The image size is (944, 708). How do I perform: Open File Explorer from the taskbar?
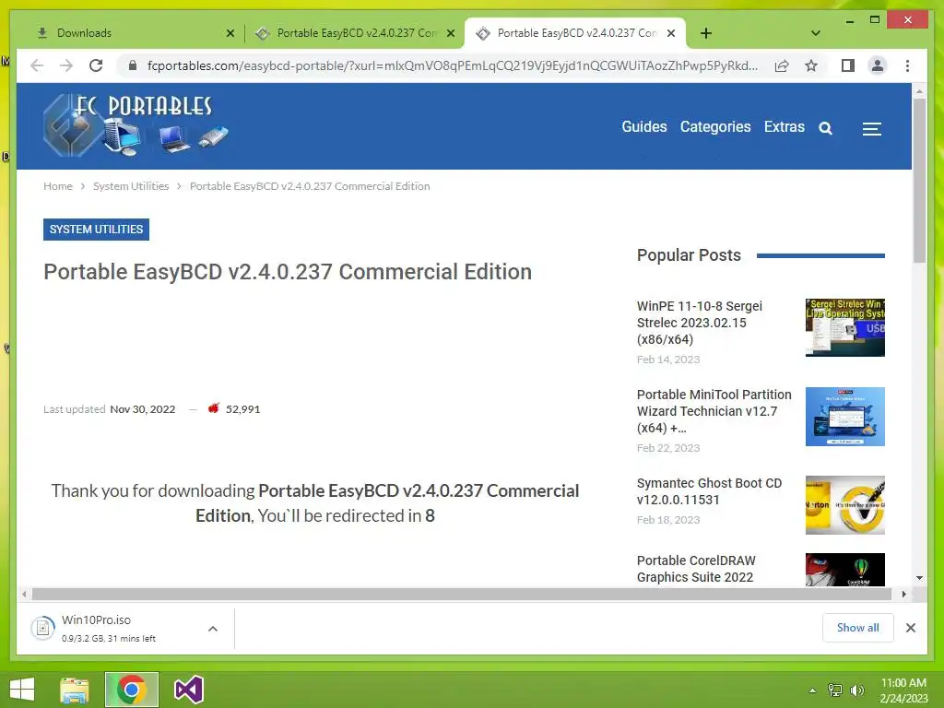(x=74, y=690)
